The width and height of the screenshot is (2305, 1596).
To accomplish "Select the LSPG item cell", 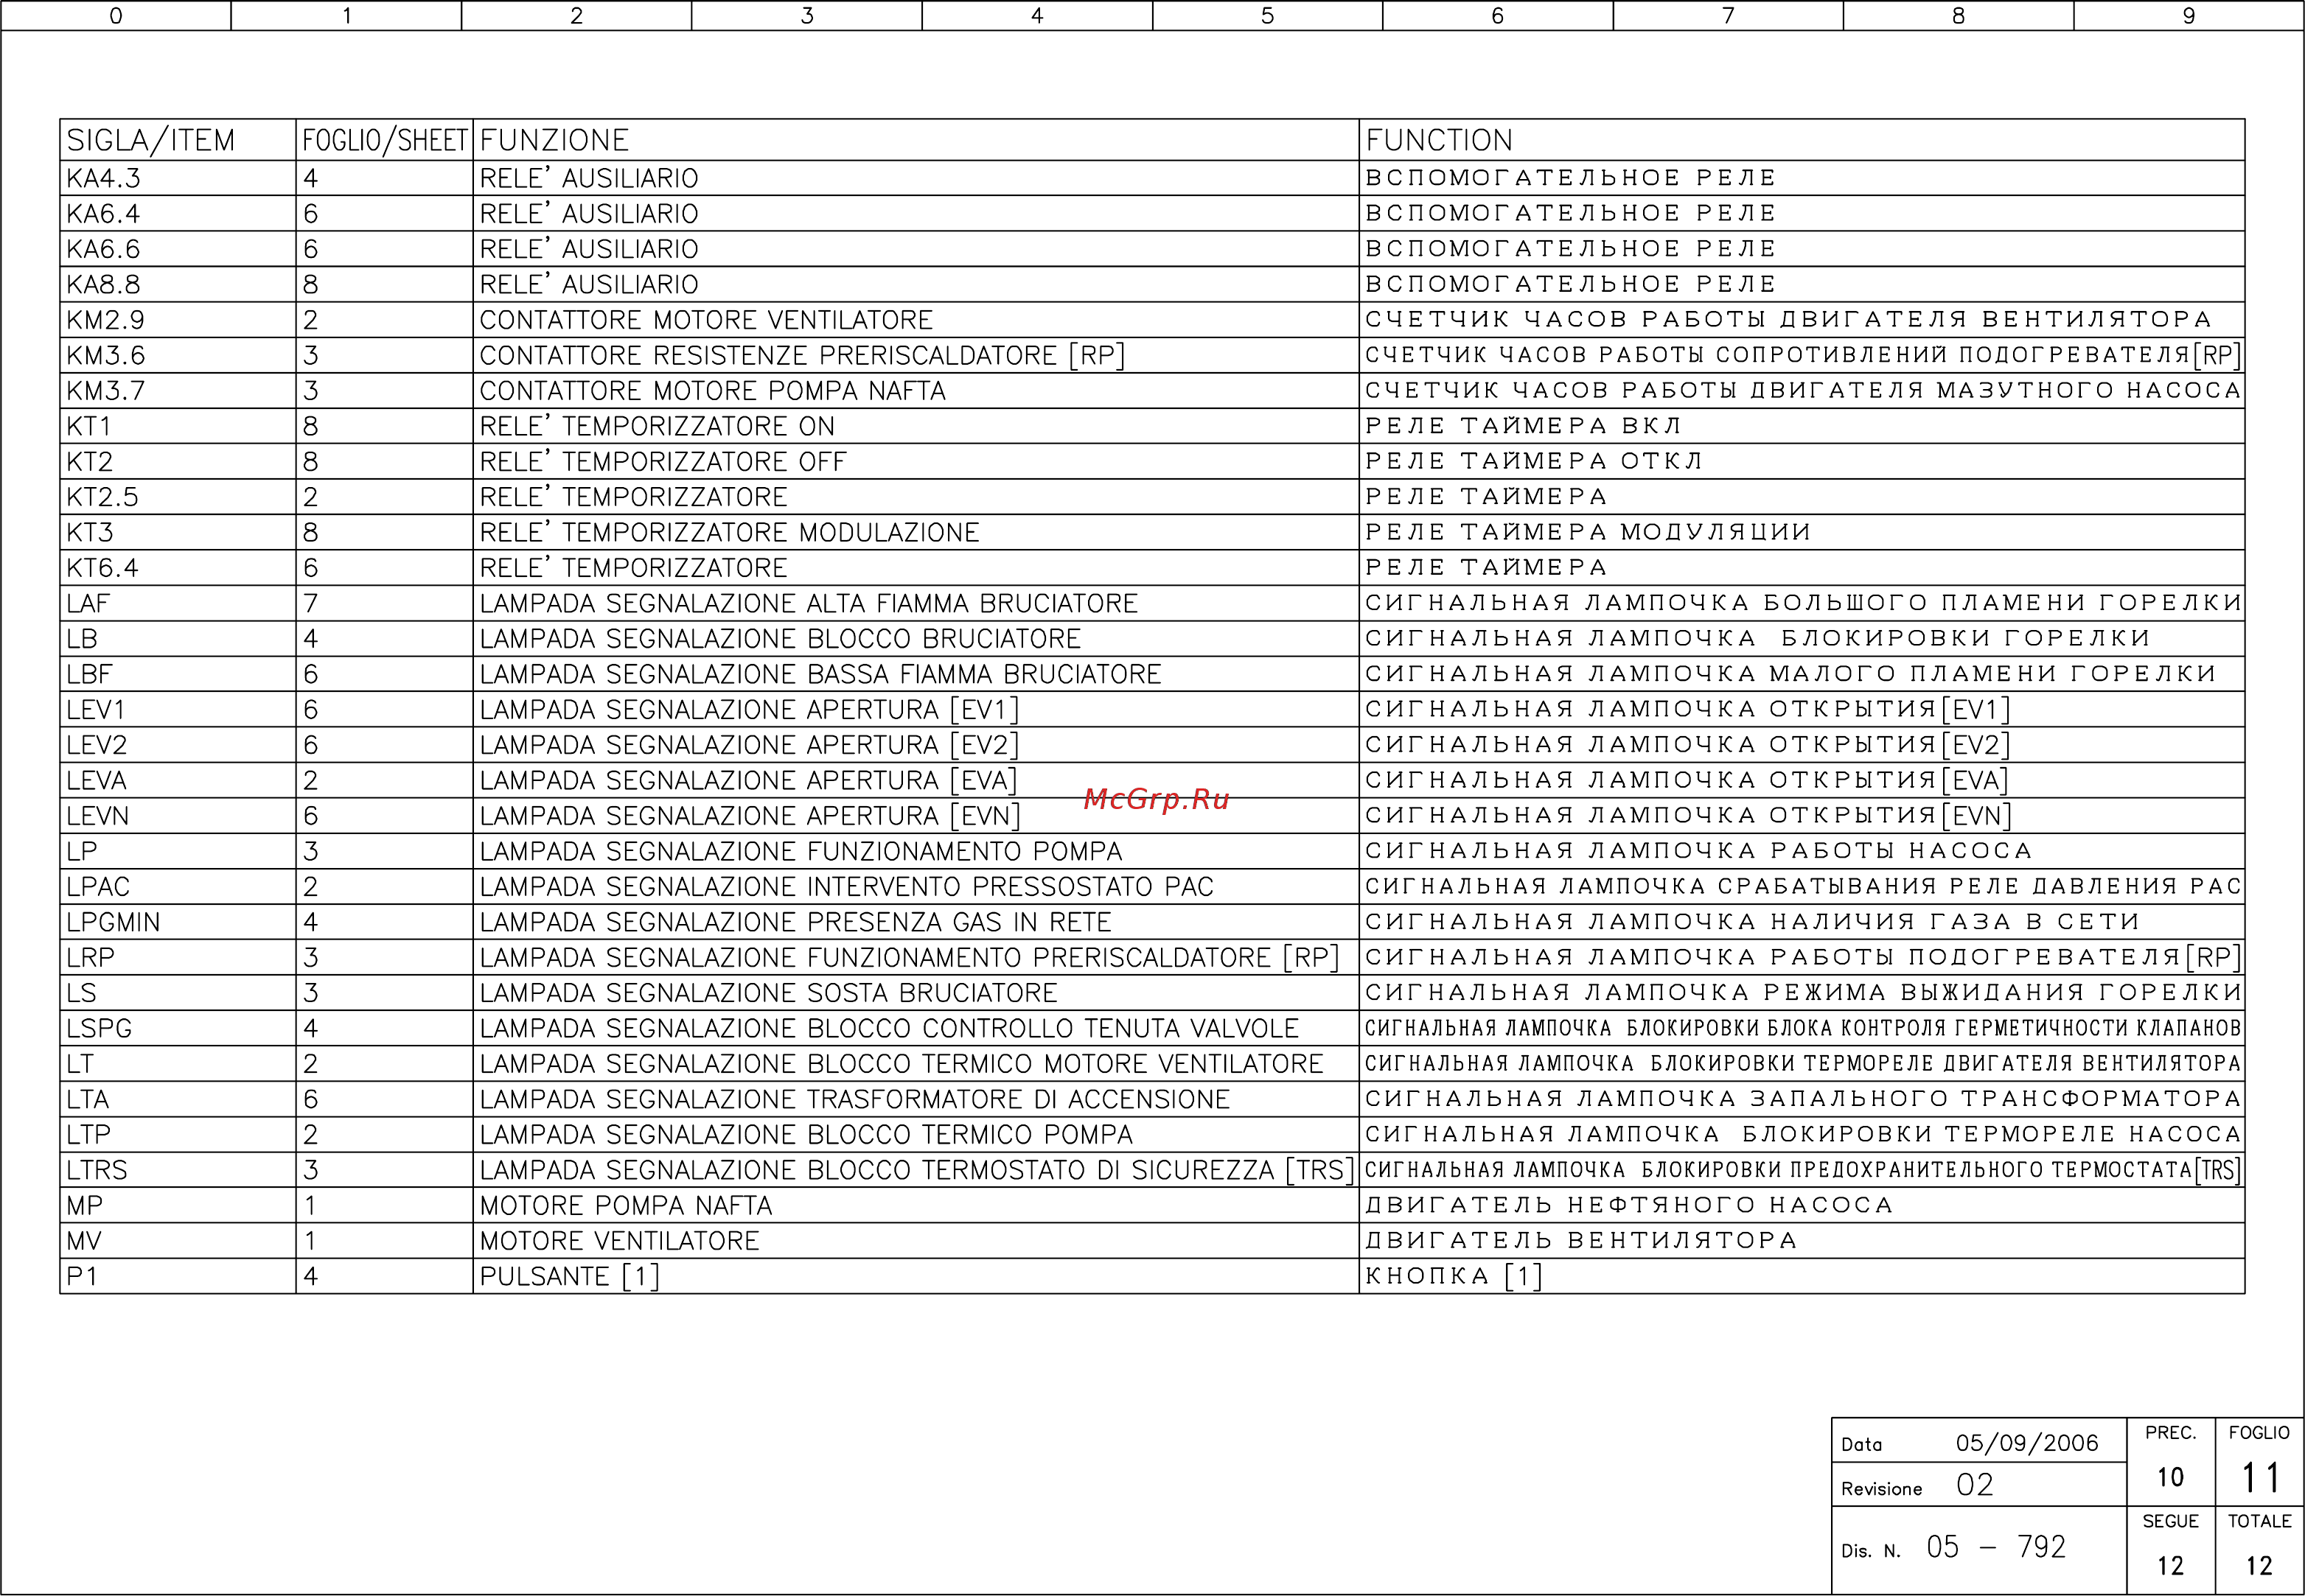I will (x=178, y=1028).
